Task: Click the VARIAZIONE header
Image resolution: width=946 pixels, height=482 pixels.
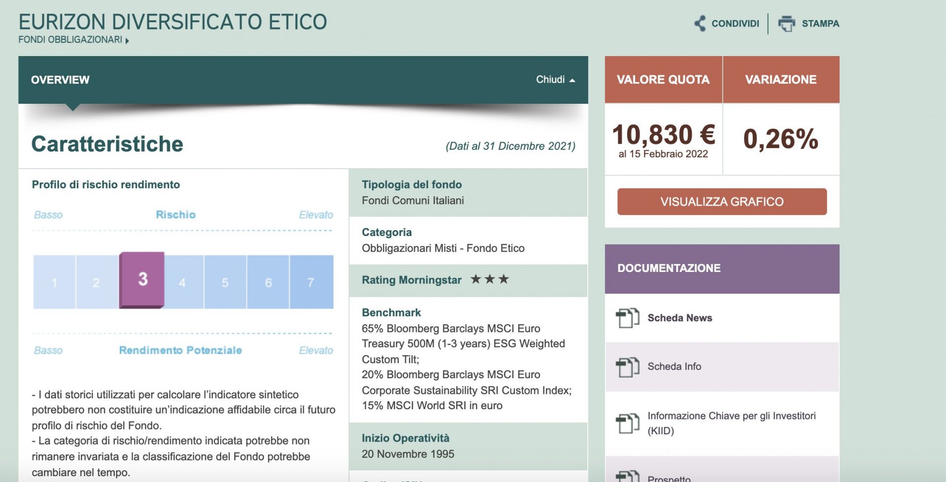Action: 781,80
